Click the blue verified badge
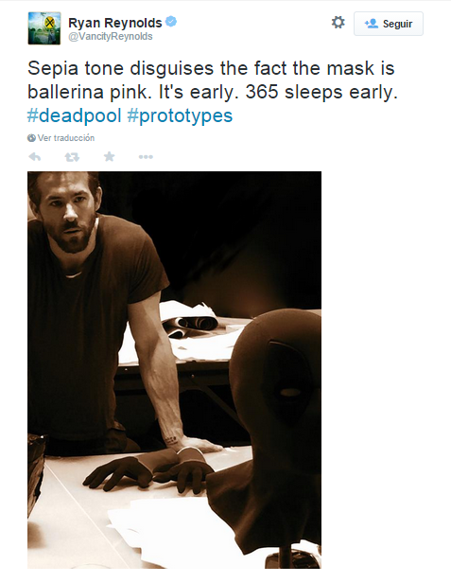The height and width of the screenshot is (583, 451). click(171, 22)
